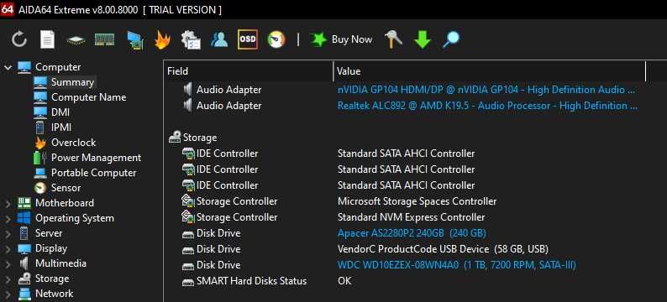
Task: Select the Standard NVM Express Controller value
Action: coord(411,217)
